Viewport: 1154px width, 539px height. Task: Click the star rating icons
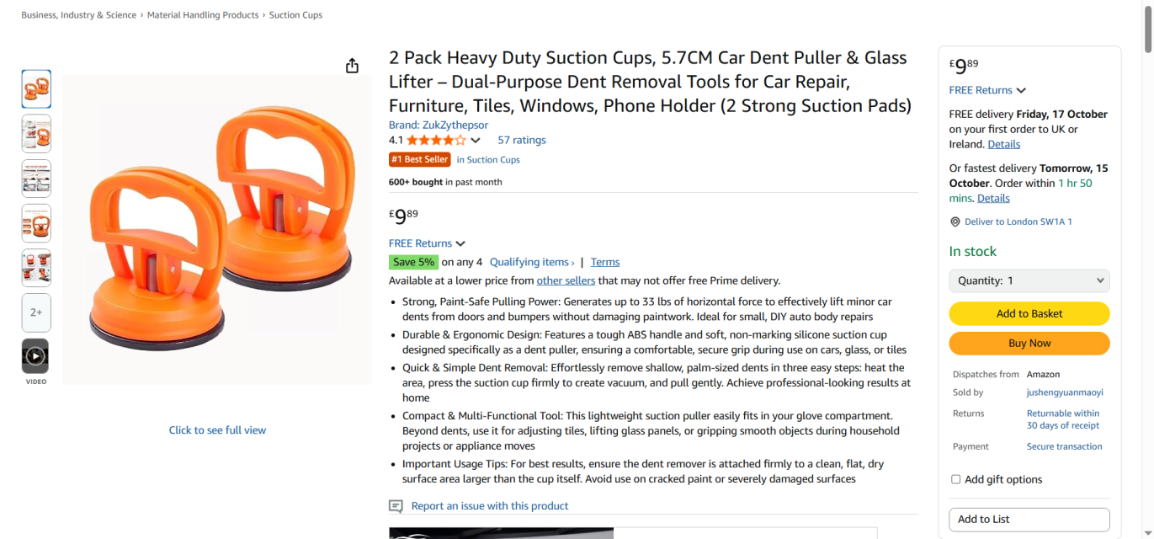point(436,141)
